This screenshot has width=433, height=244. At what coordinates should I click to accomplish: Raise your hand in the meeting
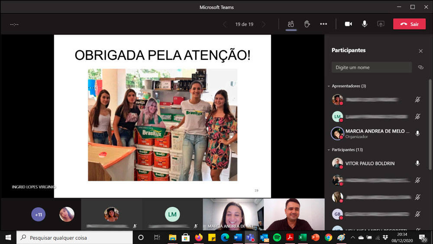(x=307, y=24)
